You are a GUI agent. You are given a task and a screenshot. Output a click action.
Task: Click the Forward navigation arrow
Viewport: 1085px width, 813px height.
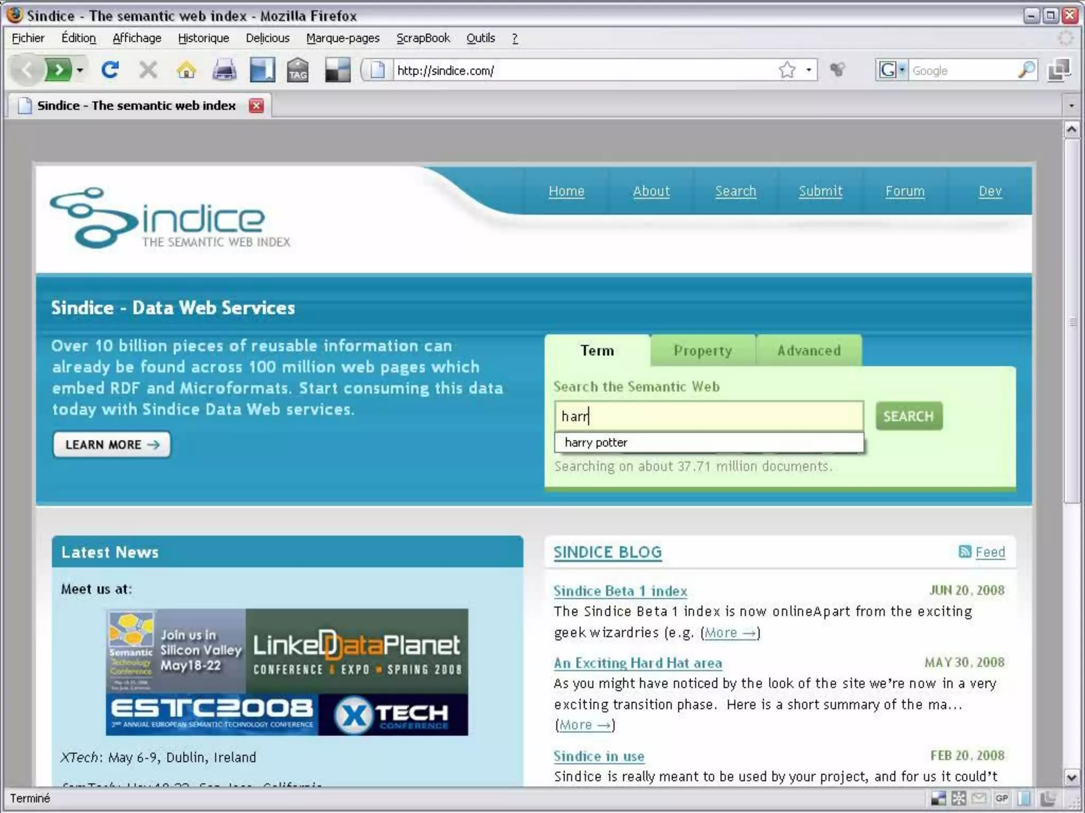59,70
